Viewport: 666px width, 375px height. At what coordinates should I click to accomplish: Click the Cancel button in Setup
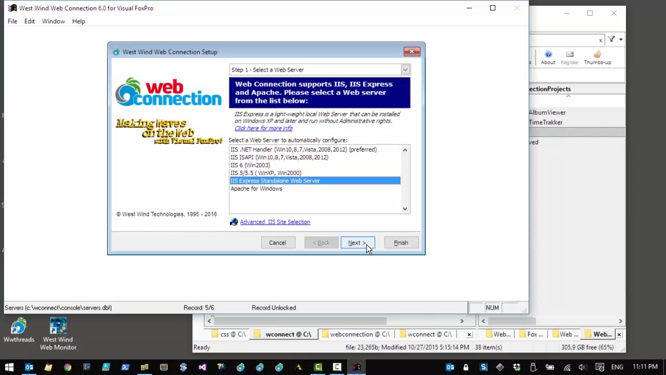pyautogui.click(x=277, y=243)
